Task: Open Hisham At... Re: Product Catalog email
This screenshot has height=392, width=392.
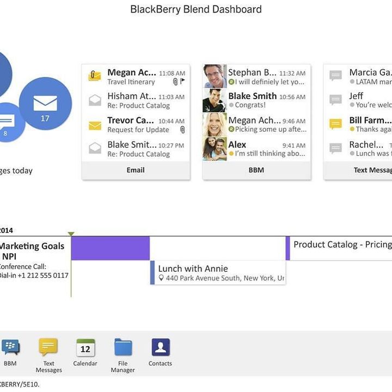Action: coord(136,101)
